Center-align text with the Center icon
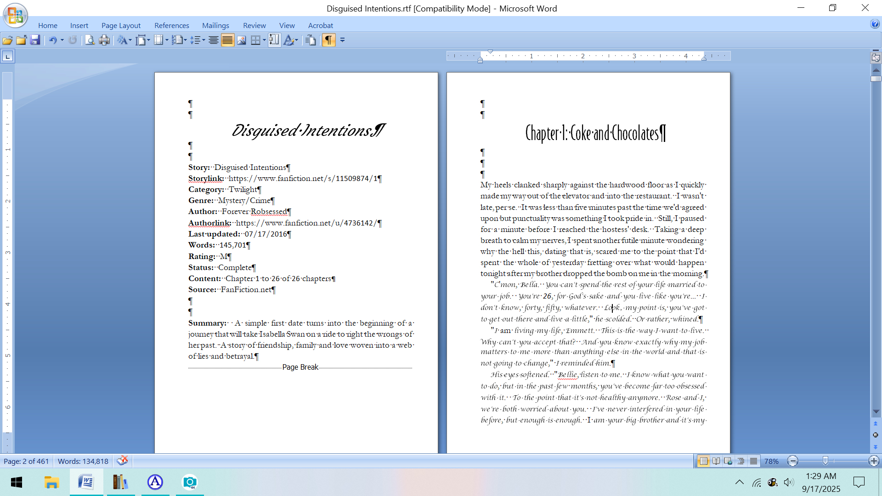 click(x=213, y=40)
